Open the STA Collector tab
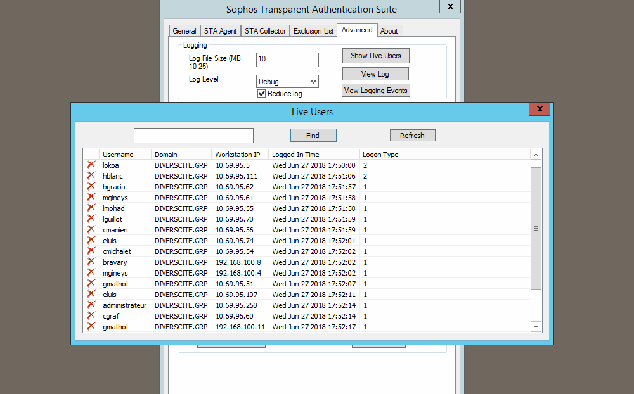Image resolution: width=634 pixels, height=394 pixels. 265,30
